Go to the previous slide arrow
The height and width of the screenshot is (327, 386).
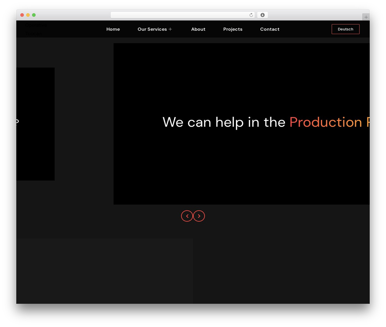pyautogui.click(x=187, y=216)
